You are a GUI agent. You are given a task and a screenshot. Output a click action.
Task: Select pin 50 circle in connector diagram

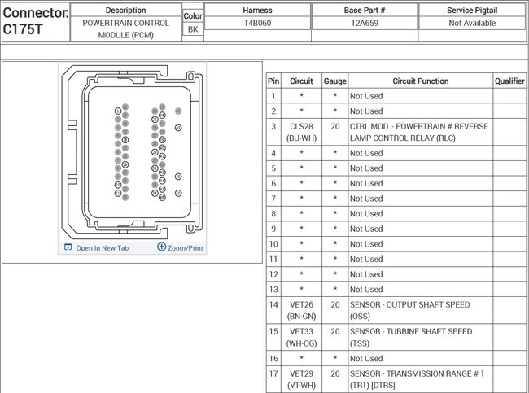[178, 193]
